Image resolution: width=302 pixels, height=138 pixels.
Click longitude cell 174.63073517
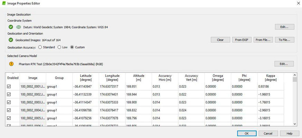tap(112, 87)
